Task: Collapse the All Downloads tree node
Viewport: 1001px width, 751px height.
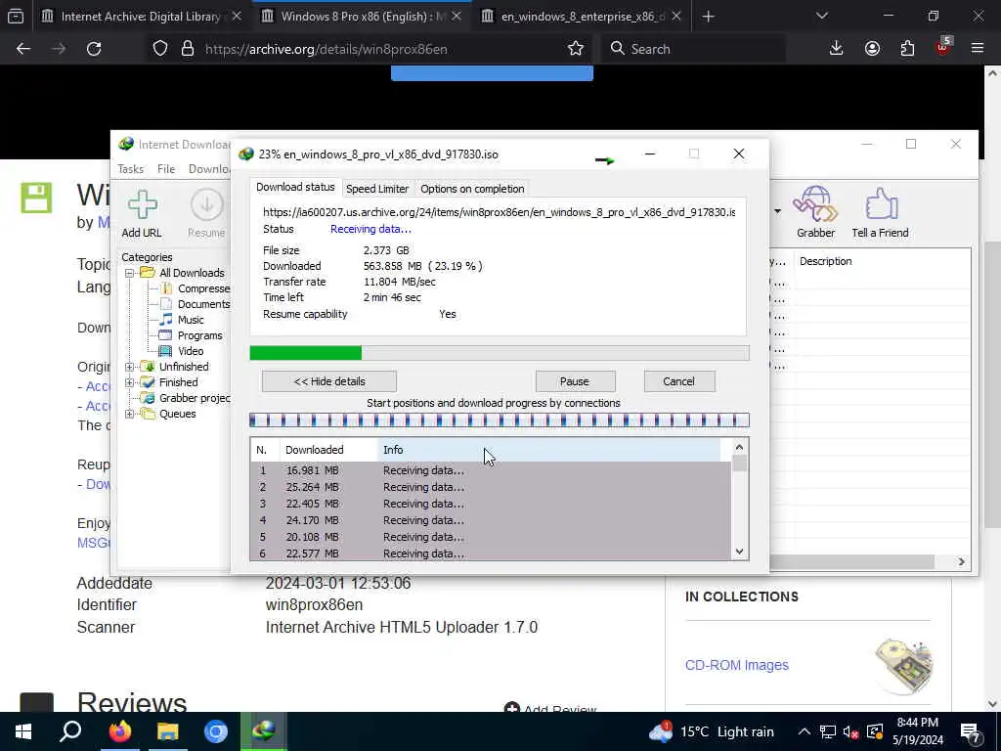Action: [x=129, y=273]
